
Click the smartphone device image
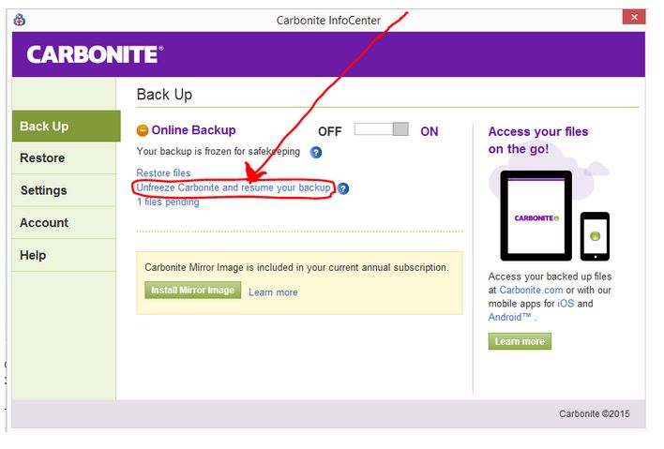[x=595, y=235]
